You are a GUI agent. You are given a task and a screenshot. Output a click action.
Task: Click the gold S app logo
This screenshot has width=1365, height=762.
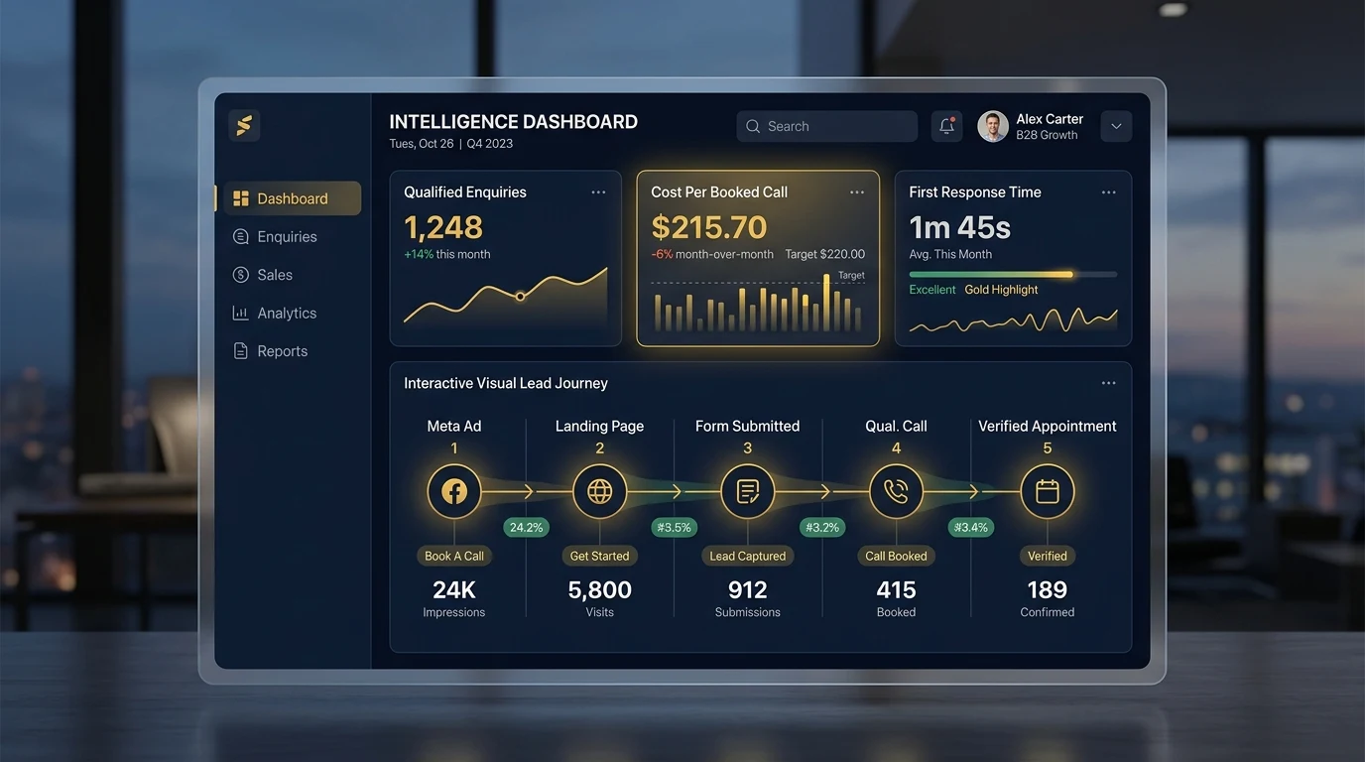[244, 125]
